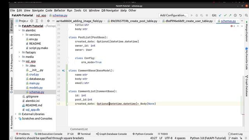Image resolution: width=249 pixels, height=140 pixels.
Task: Open the Event Log
Action: 235,134
